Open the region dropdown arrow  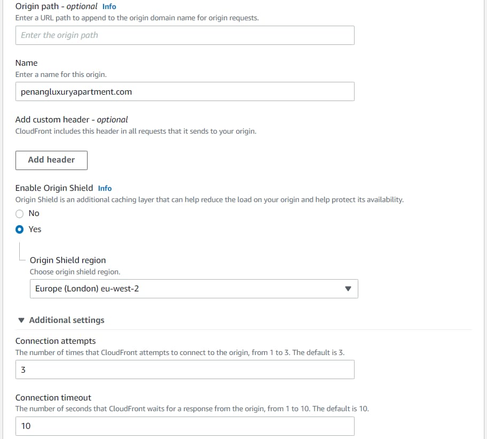(x=348, y=289)
